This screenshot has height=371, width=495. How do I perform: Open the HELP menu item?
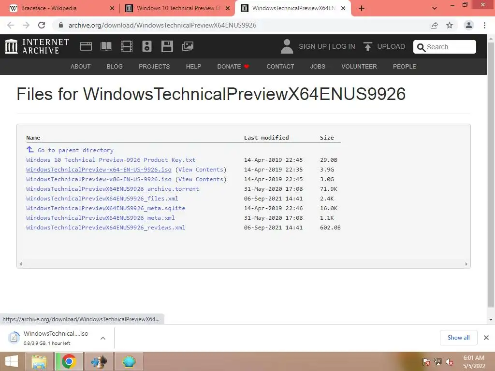click(x=193, y=67)
